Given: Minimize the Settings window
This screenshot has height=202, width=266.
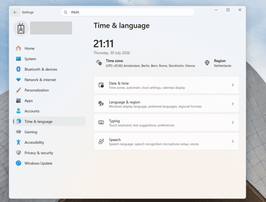Looking at the screenshot, I should (216, 10).
